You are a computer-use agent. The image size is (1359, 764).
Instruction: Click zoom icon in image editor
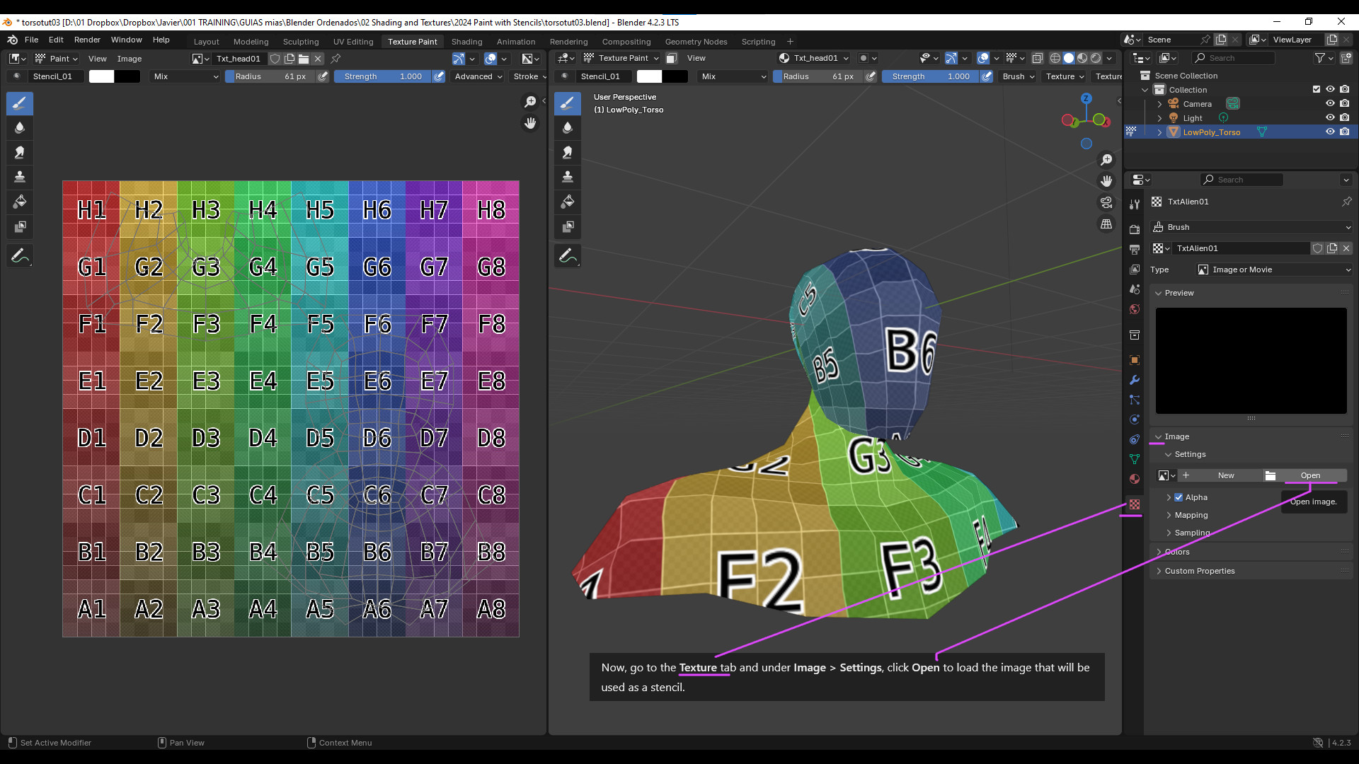[530, 102]
